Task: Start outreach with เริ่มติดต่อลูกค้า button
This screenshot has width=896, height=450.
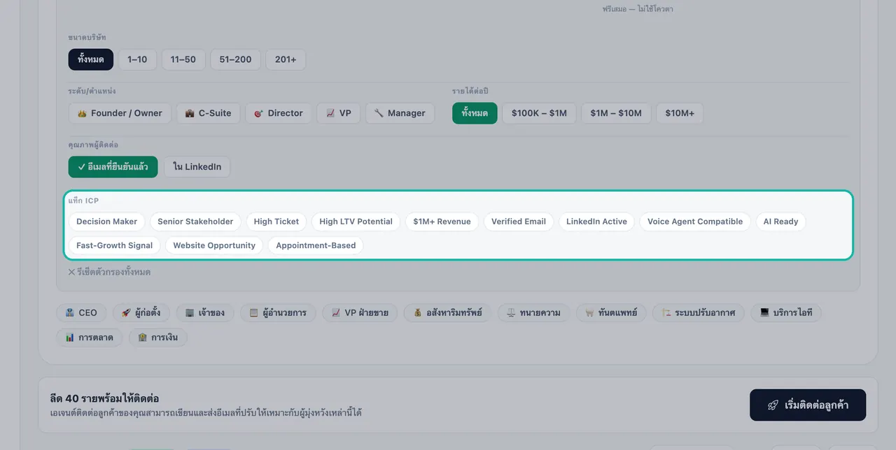Action: (x=808, y=405)
